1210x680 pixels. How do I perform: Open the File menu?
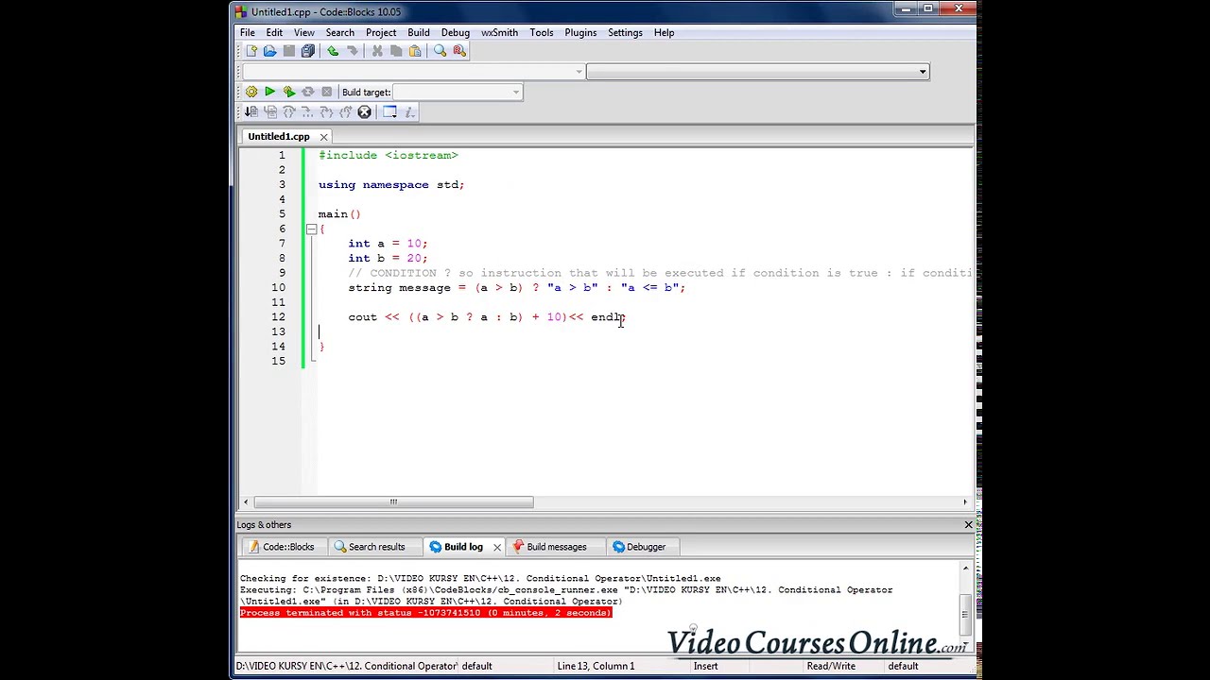247,32
